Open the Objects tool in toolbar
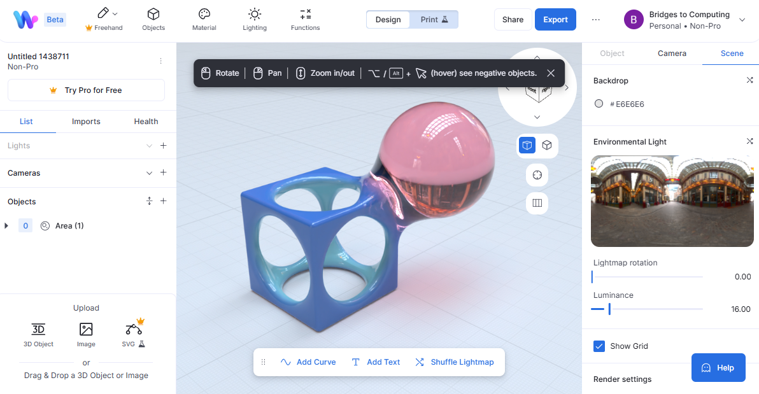759x394 pixels. click(153, 19)
